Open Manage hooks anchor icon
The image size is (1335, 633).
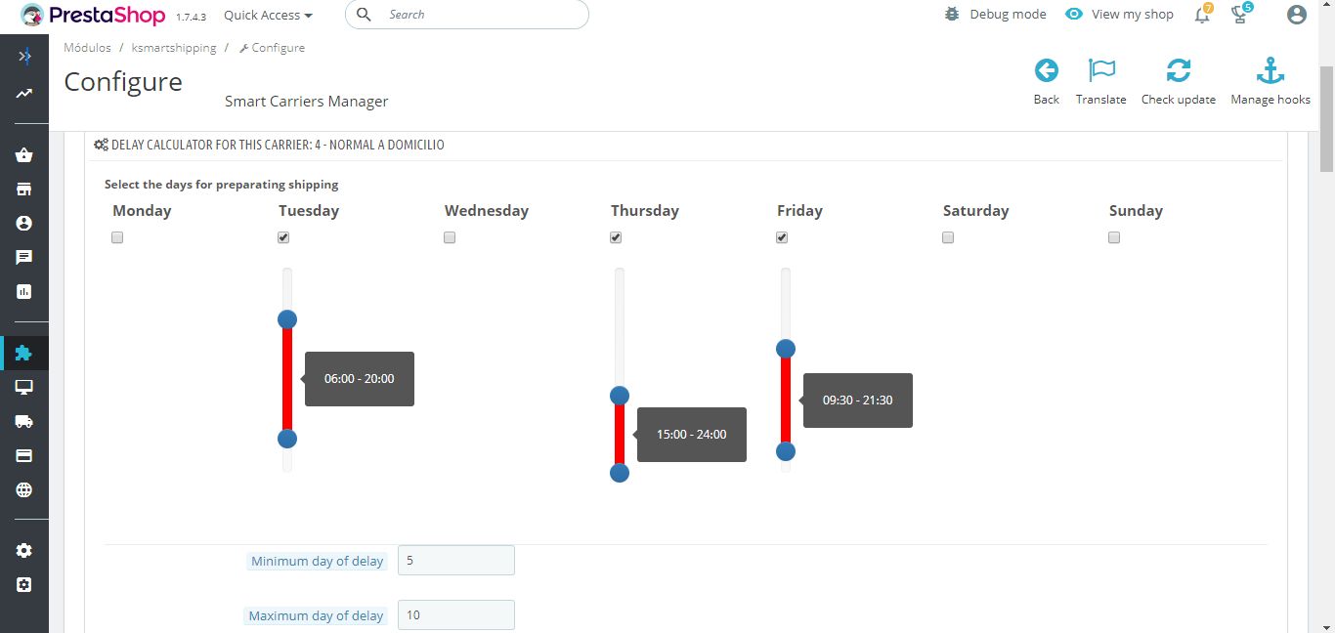(1270, 71)
